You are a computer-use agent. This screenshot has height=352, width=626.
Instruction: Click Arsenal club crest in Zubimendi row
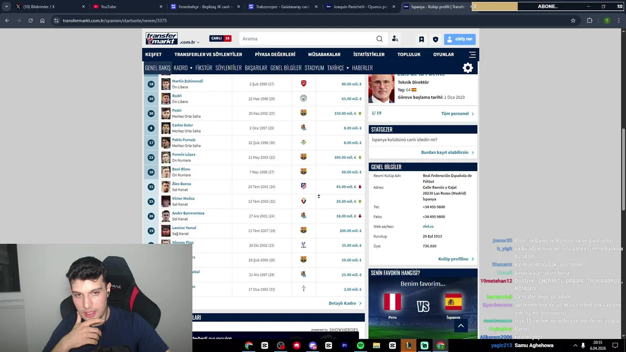[x=303, y=84]
